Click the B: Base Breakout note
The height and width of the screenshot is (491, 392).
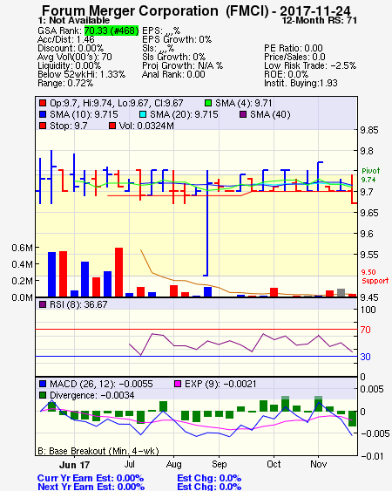98,451
